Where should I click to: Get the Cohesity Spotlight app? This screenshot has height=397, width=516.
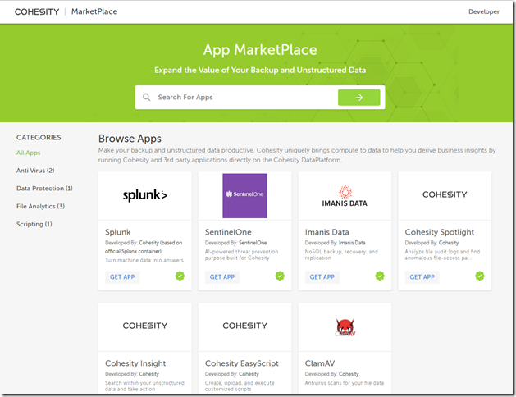[x=422, y=277]
